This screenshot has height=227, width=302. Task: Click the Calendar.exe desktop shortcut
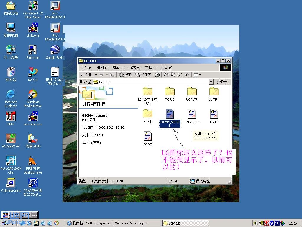(x=11, y=185)
